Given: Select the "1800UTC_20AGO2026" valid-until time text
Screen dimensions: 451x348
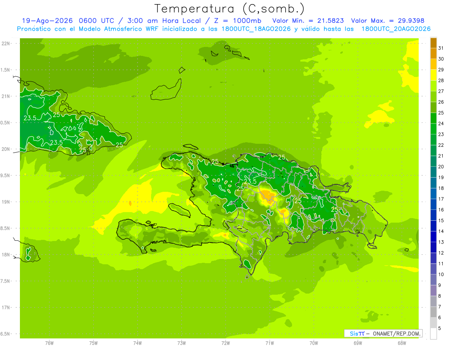Looking at the screenshot, I should click(x=396, y=29).
